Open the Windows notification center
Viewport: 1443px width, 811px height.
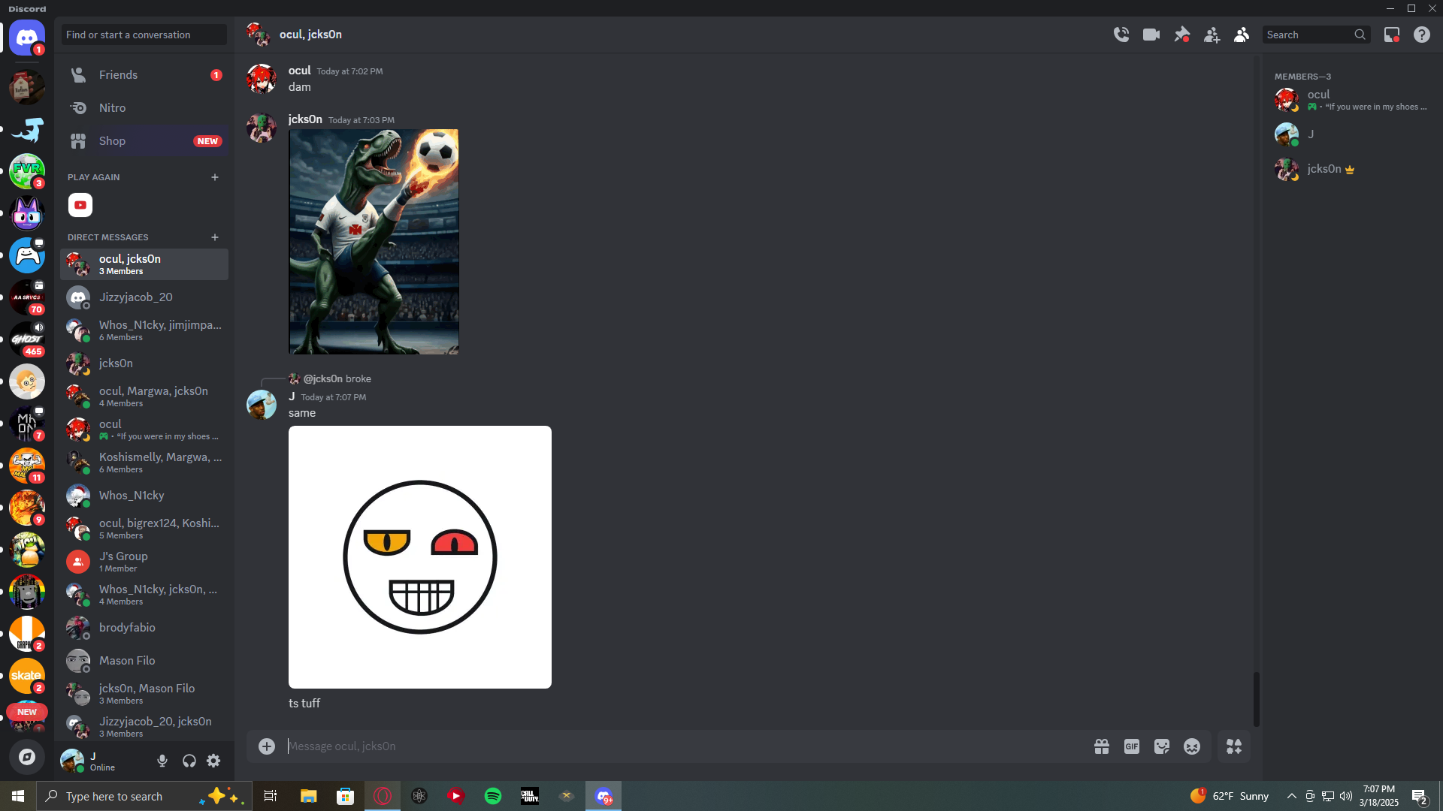point(1420,796)
